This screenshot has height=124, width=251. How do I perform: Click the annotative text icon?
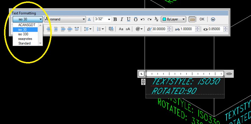click(89, 19)
